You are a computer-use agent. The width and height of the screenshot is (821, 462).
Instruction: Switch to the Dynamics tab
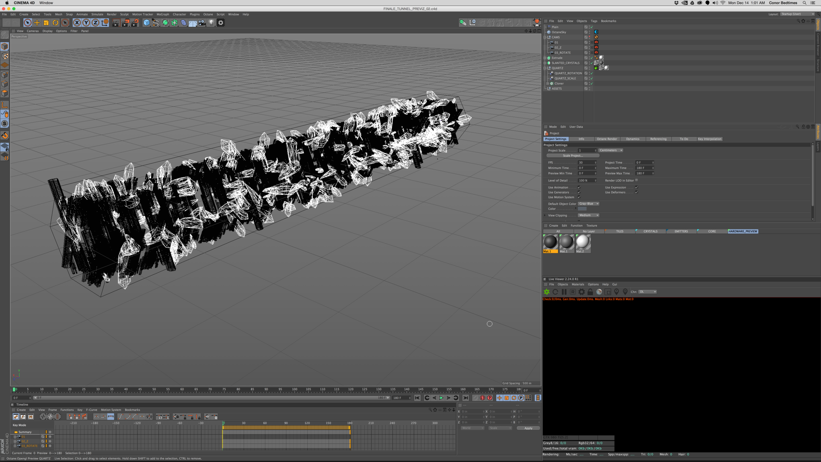pyautogui.click(x=632, y=139)
